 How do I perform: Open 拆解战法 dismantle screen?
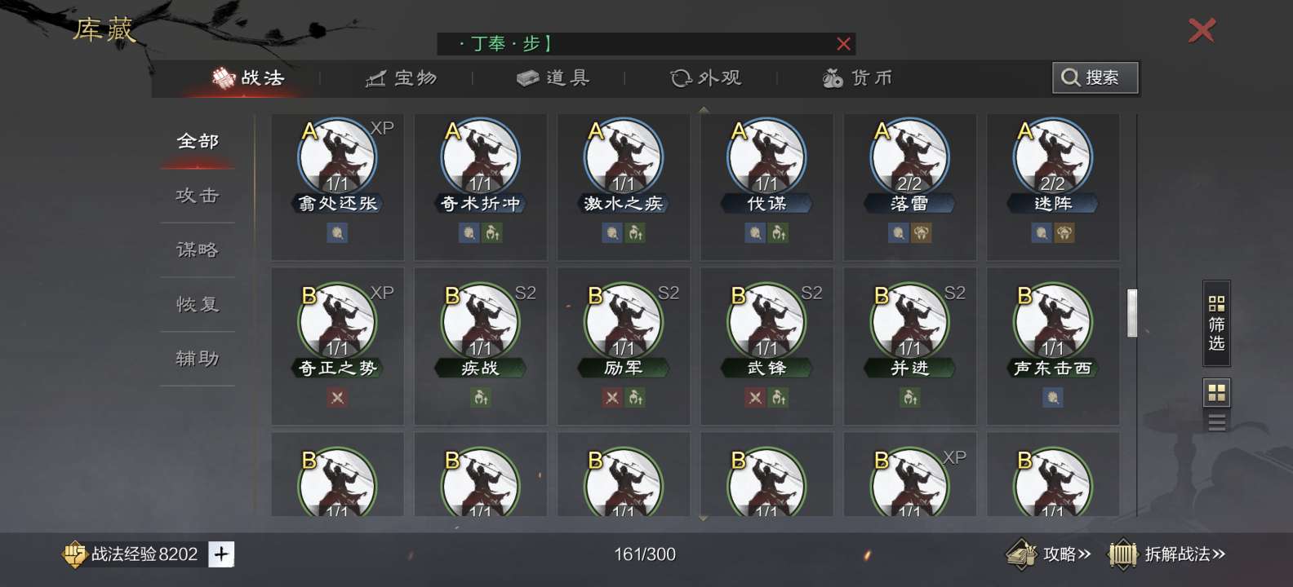(1167, 554)
